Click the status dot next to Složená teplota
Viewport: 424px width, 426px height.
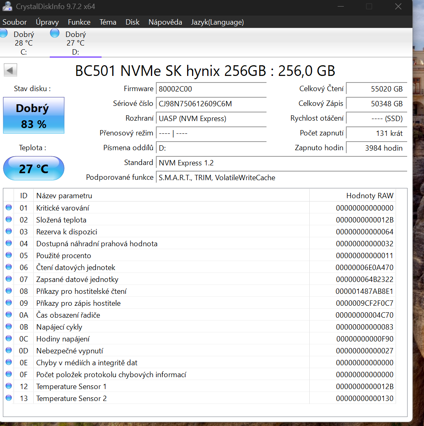pyautogui.click(x=9, y=220)
